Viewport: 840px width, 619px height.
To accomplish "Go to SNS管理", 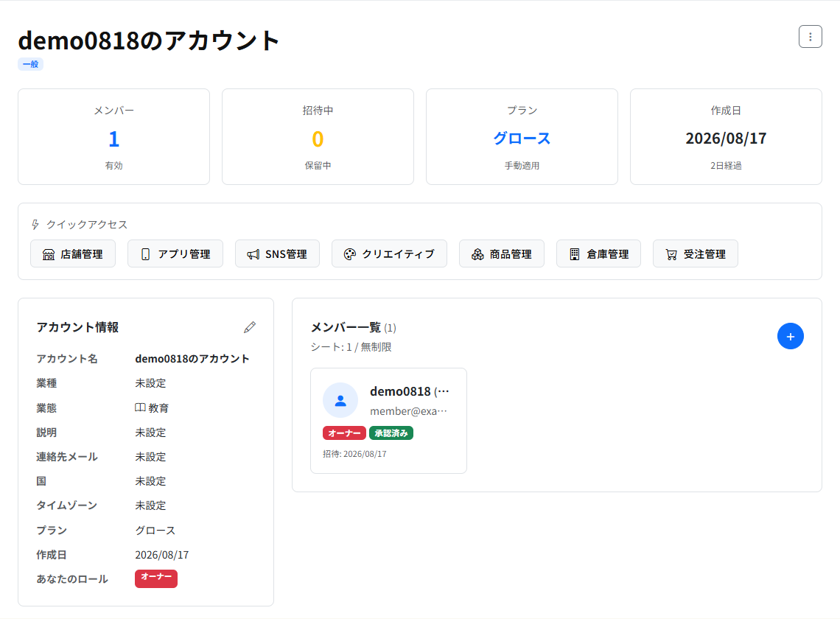I will tap(278, 254).
